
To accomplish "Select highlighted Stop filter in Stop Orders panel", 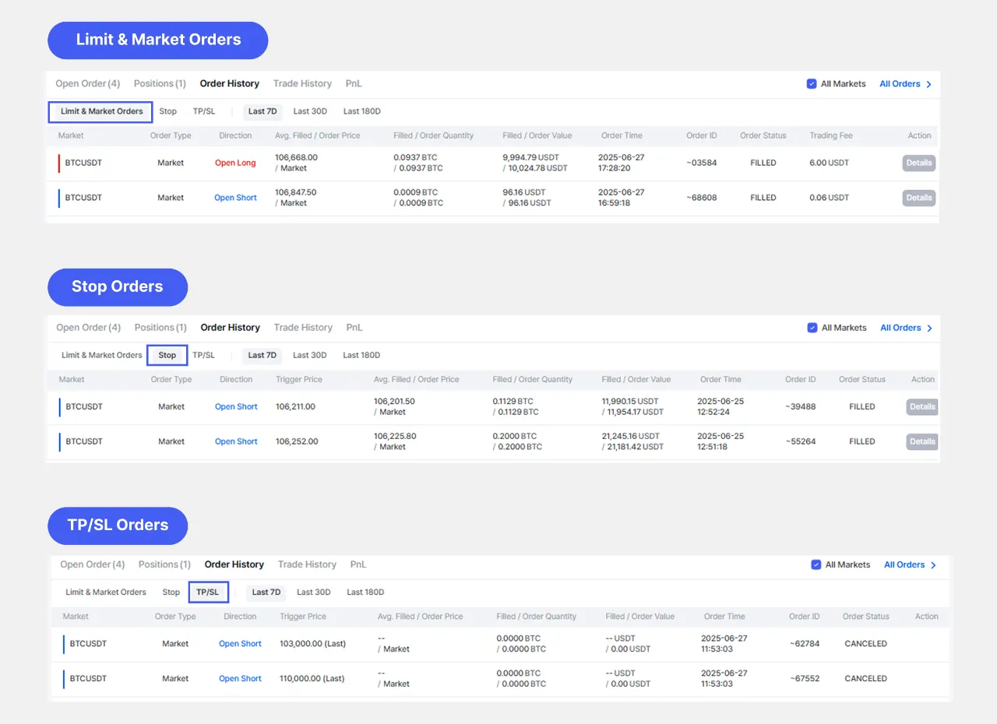I will click(x=167, y=355).
